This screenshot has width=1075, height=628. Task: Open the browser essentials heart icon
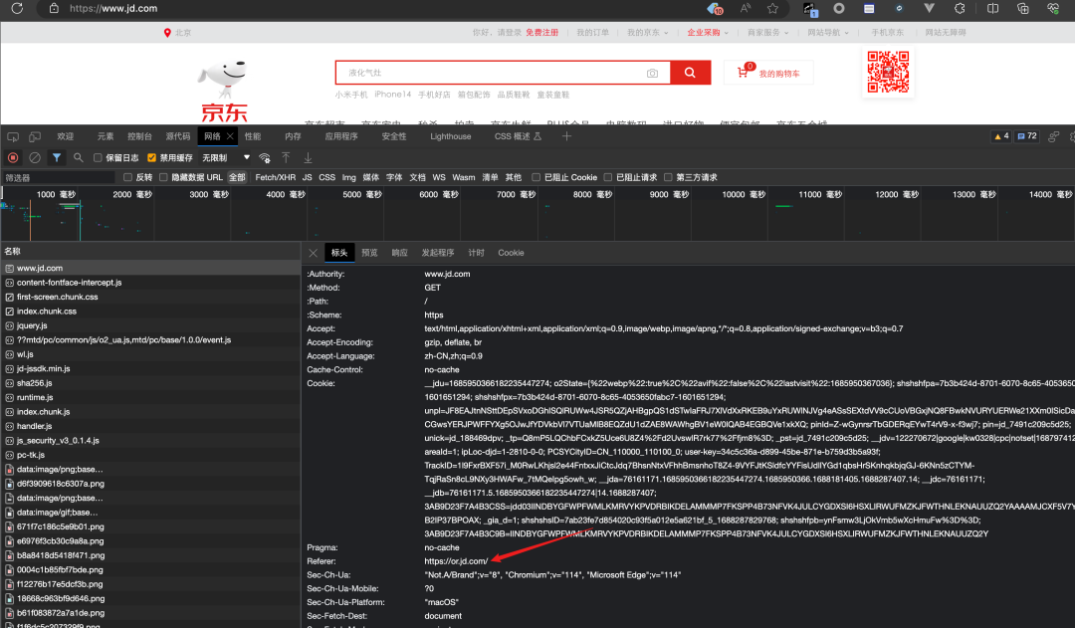click(x=1053, y=8)
